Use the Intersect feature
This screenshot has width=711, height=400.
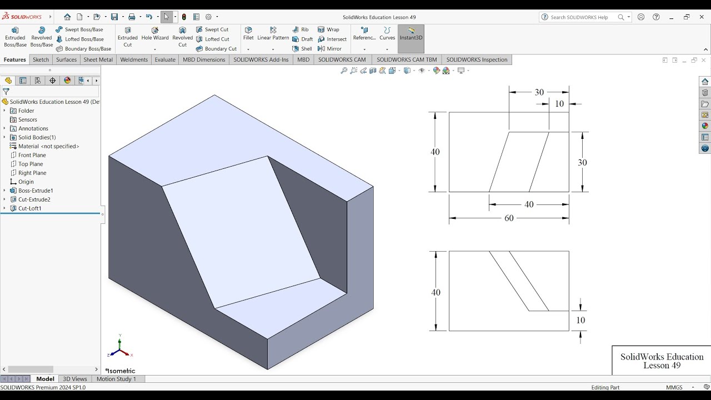pos(332,39)
